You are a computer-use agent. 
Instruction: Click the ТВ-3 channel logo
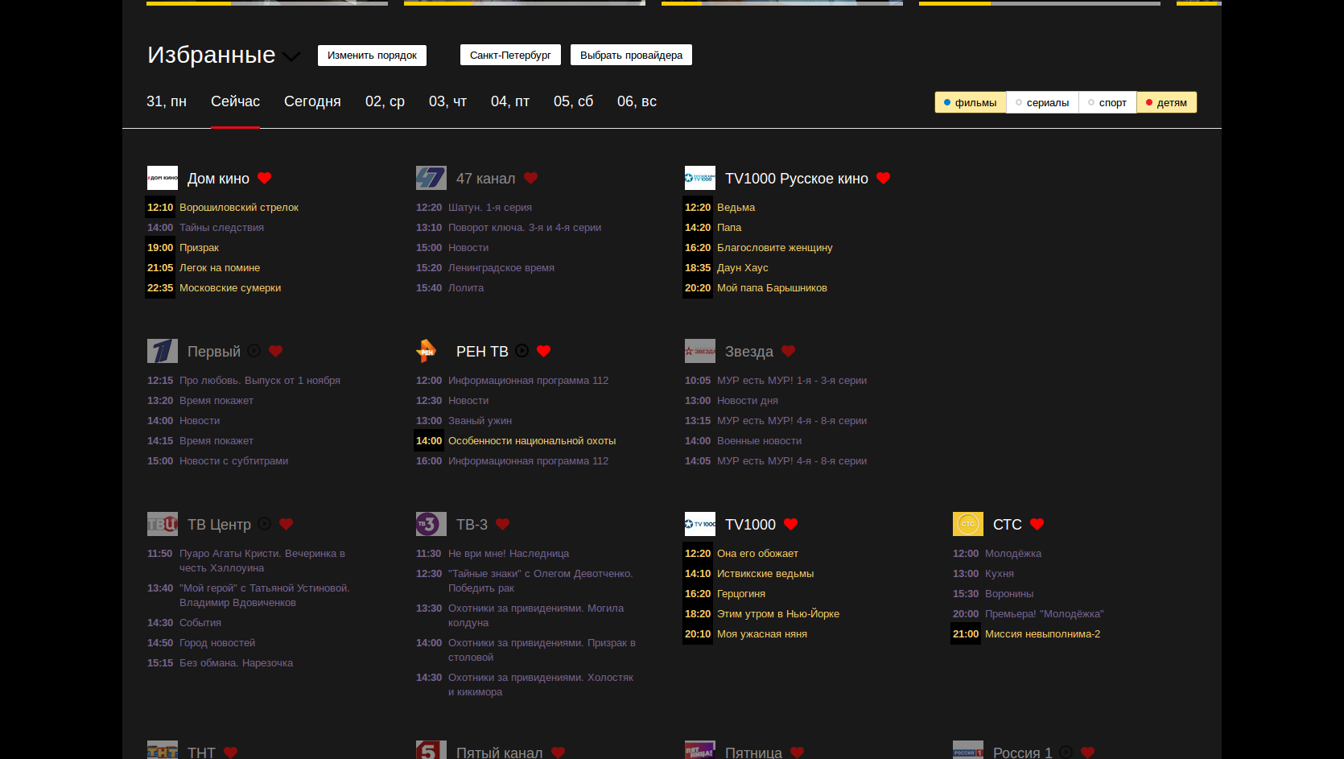pos(431,524)
